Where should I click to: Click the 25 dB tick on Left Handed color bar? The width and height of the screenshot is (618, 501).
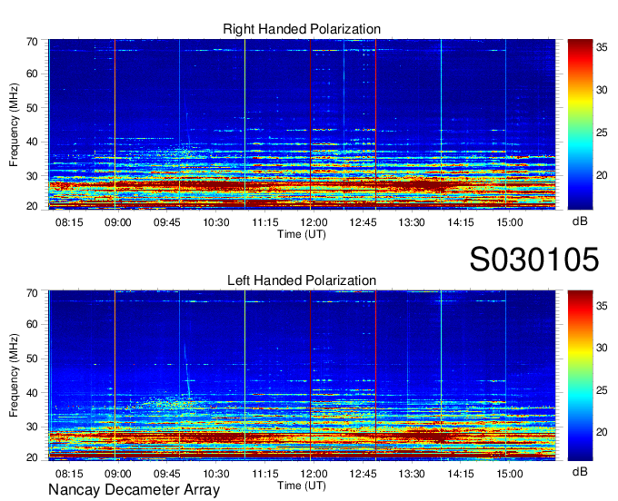pyautogui.click(x=602, y=390)
